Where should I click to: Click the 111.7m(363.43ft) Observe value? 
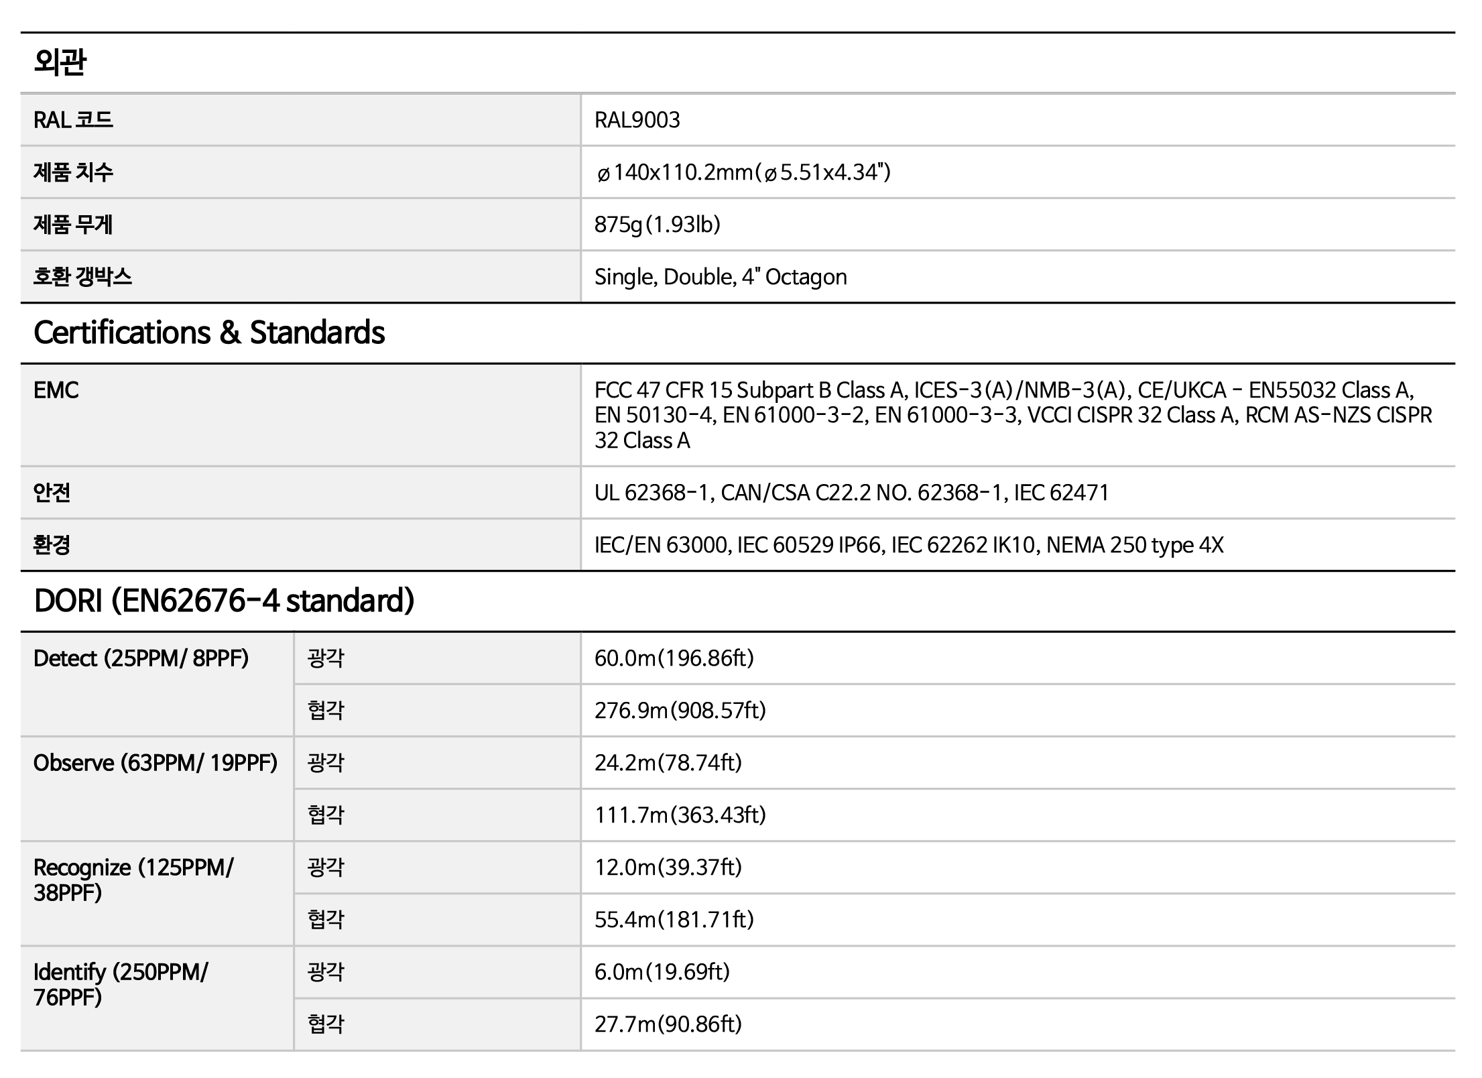pyautogui.click(x=680, y=815)
